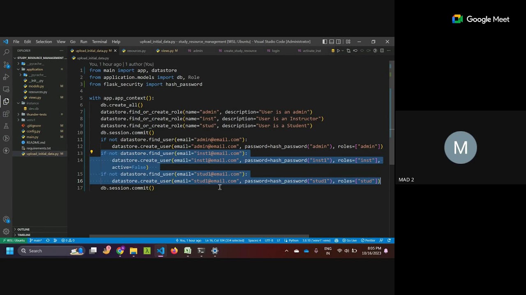Viewport: 526px width, 295px height.
Task: Open the Terminal menu
Action: (99, 41)
